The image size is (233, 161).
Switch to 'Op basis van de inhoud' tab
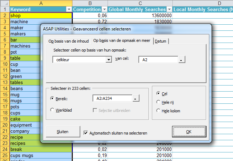click(x=68, y=41)
